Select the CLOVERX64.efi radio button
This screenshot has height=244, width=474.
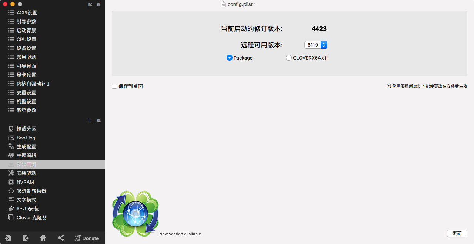click(x=289, y=58)
